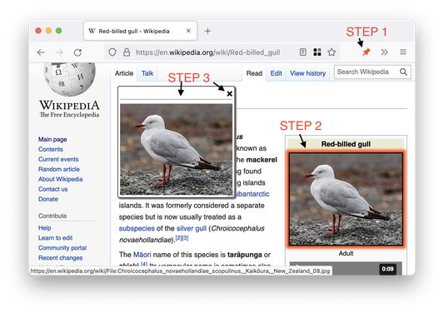The width and height of the screenshot is (444, 313).
Task: Select the Red-billed gull - Wikipedia tab
Action: click(x=140, y=31)
